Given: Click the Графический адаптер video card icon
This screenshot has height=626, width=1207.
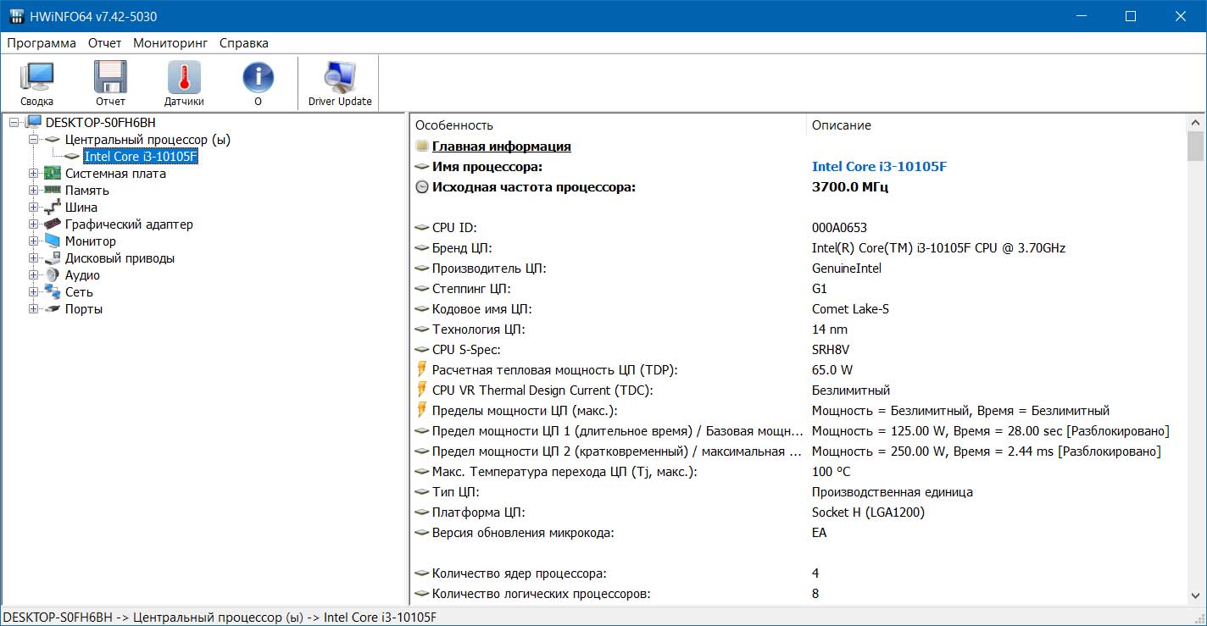Looking at the screenshot, I should [53, 224].
